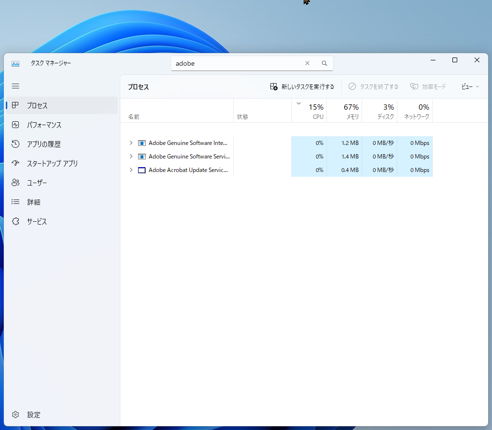Expand Adobe Acrobat Update Servic... row
The image size is (492, 430).
pyautogui.click(x=131, y=170)
